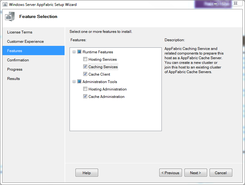Click the setup wizard icon in title bar

point(5,4)
